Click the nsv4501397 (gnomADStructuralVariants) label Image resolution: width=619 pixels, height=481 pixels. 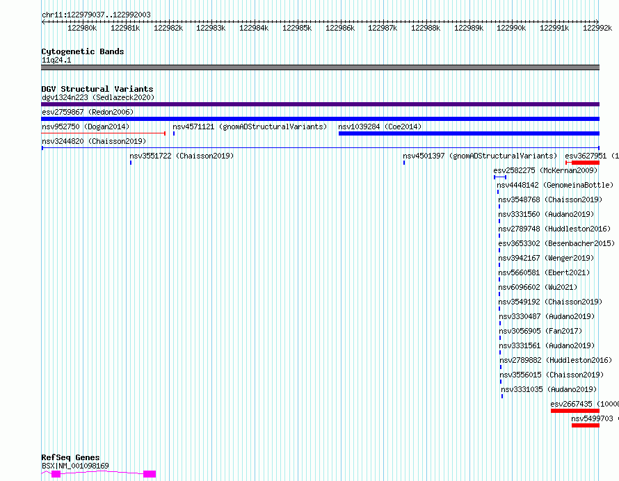point(480,156)
